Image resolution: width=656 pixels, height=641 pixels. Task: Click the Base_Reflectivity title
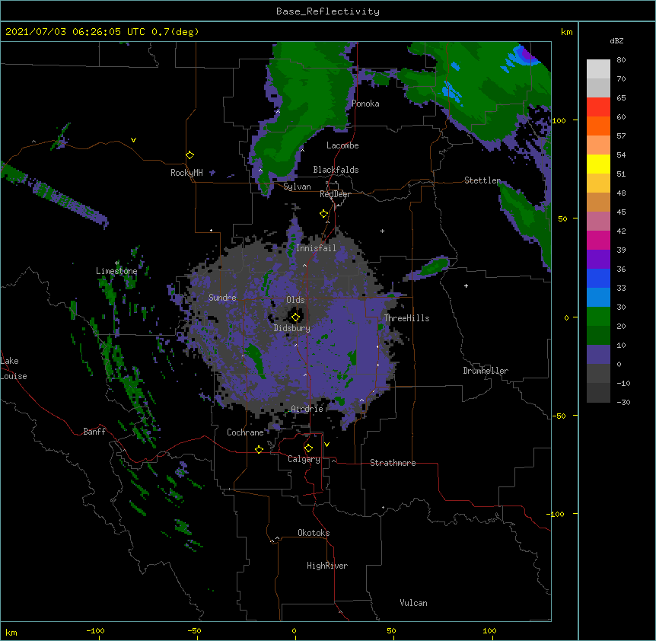pos(328,11)
